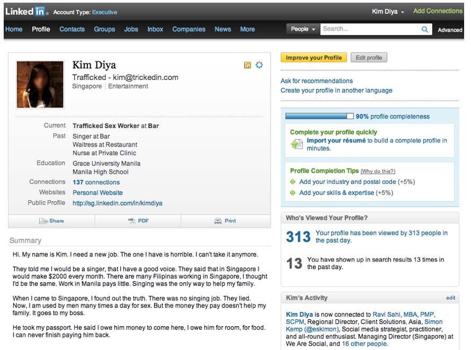Click the Why do this? link
The image size is (471, 350).
pos(378,172)
